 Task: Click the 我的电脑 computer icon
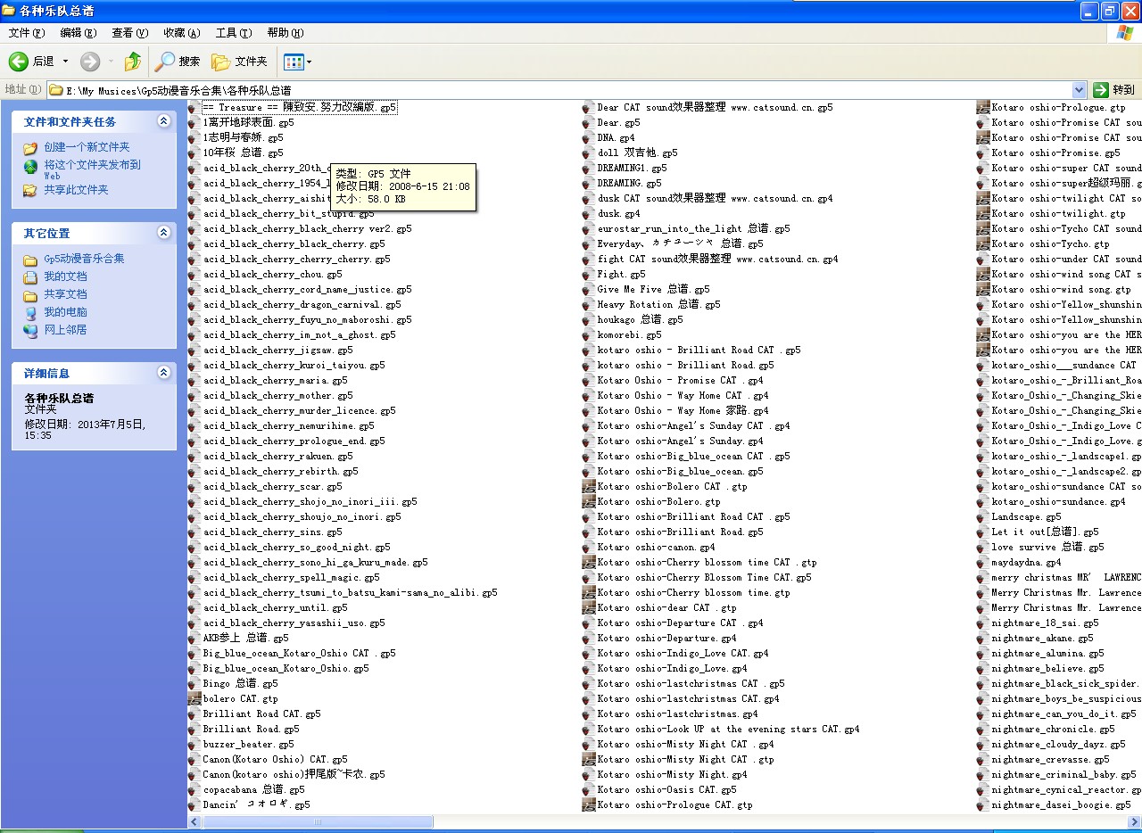[31, 313]
